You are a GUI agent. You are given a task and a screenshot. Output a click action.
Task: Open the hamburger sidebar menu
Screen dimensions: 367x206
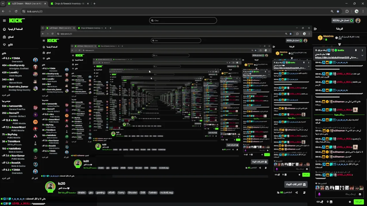click(x=4, y=20)
